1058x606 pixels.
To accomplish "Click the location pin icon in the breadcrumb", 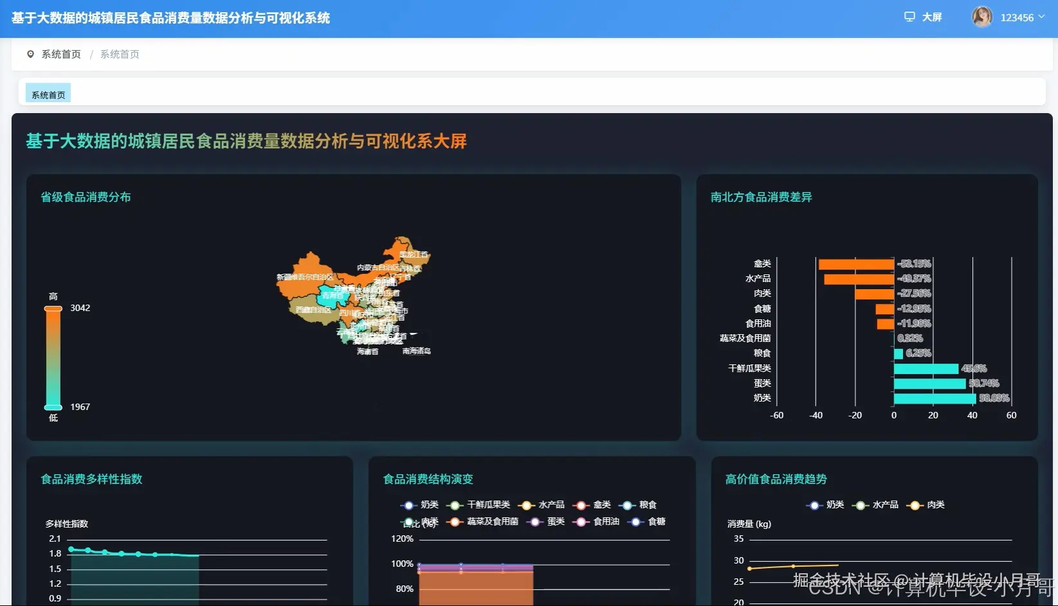I will (30, 54).
